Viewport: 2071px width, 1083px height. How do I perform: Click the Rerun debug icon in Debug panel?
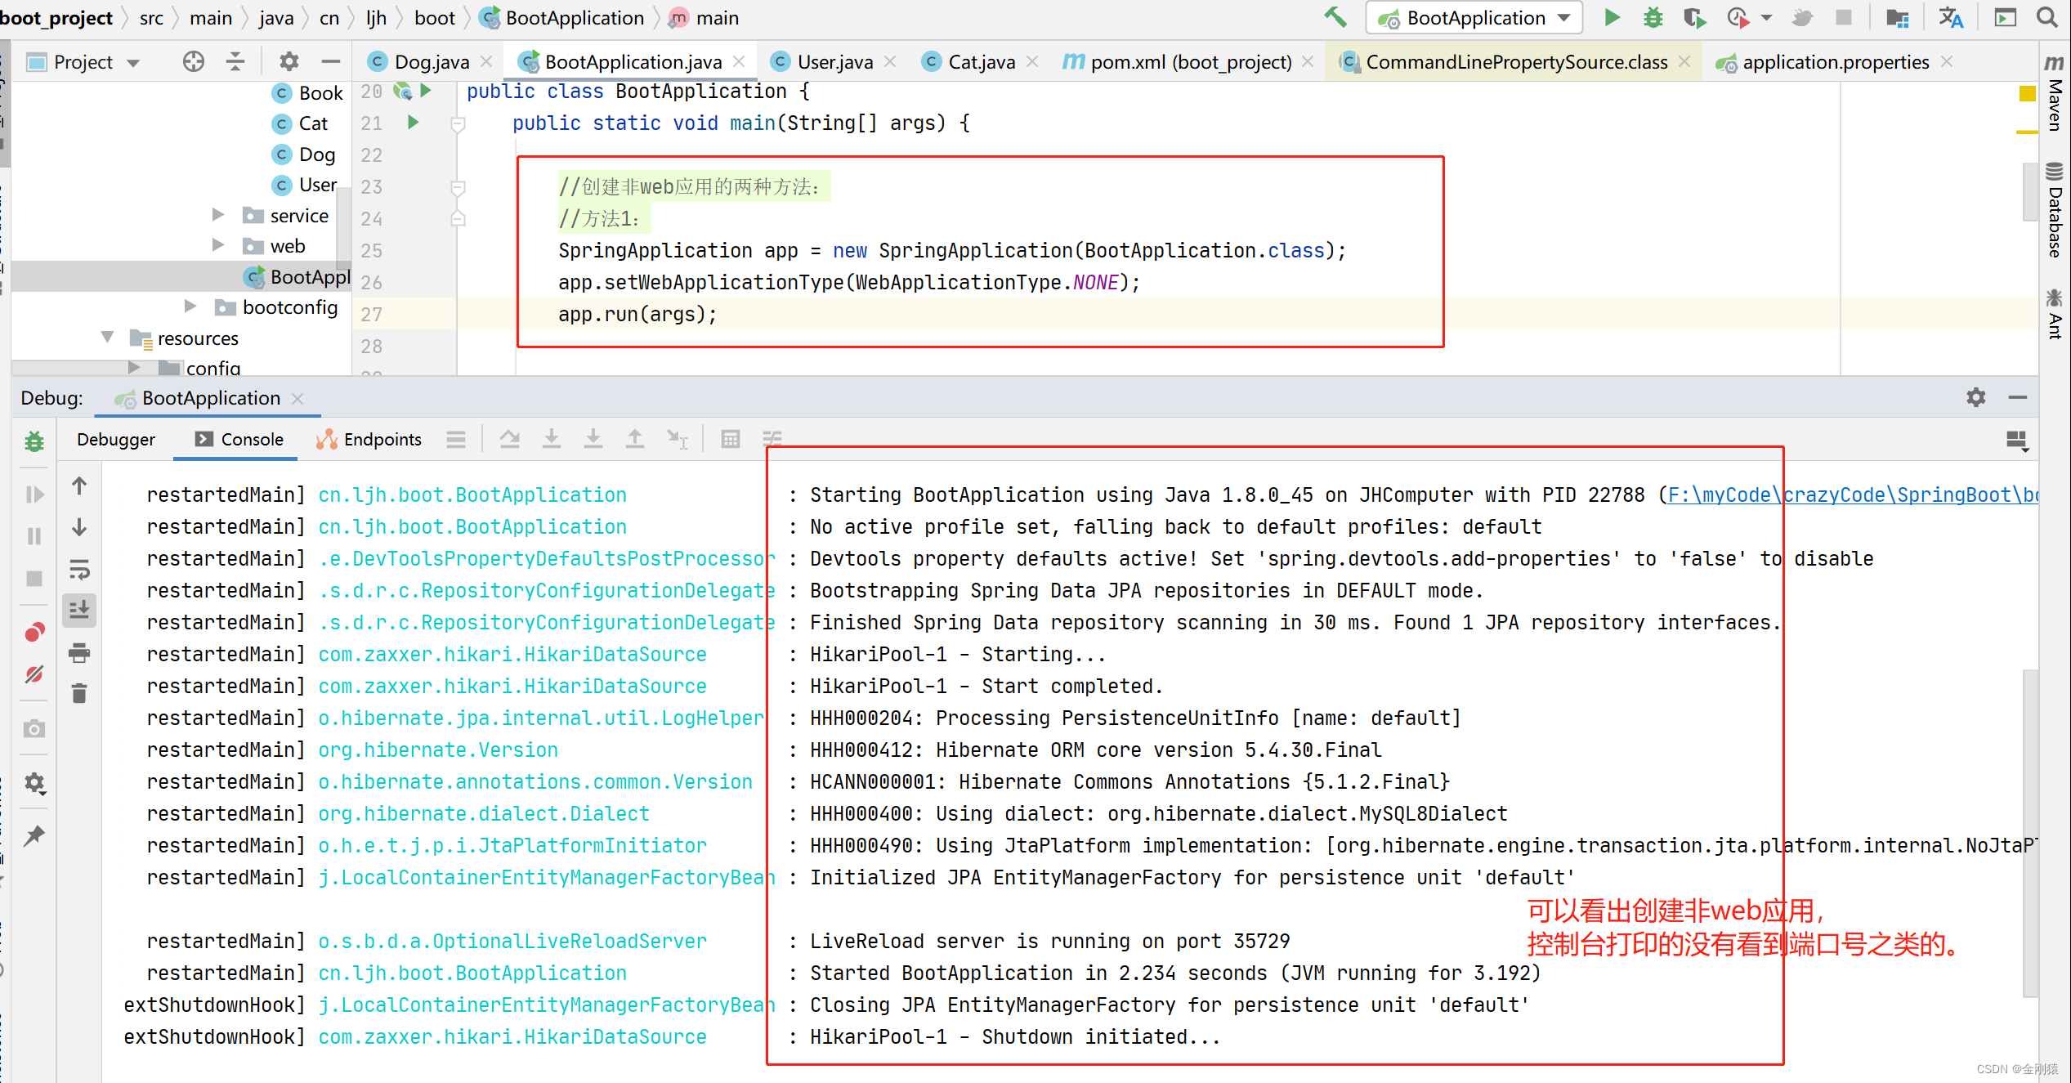pyautogui.click(x=34, y=441)
